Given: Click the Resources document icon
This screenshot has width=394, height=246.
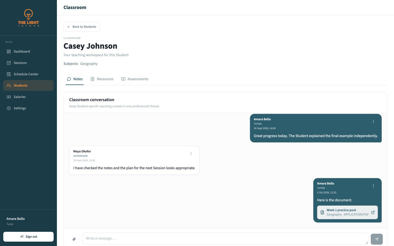Looking at the screenshot, I should click(92, 79).
